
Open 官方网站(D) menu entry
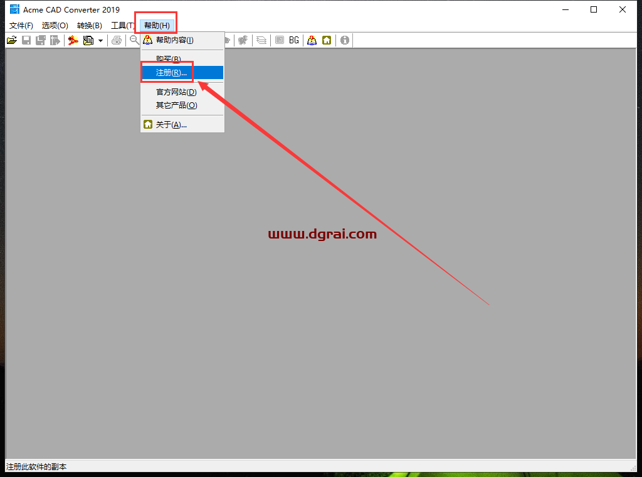click(x=182, y=92)
